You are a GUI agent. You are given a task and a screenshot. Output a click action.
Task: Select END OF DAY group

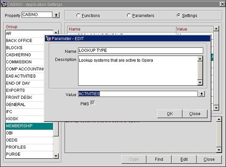coord(25,83)
